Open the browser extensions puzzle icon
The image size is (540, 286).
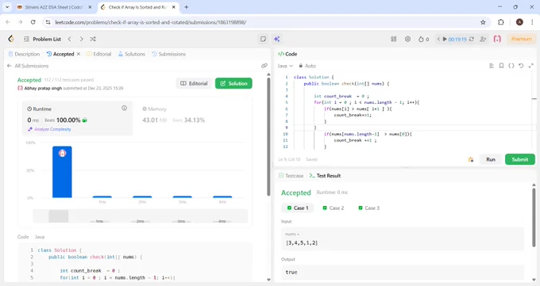[x=501, y=22]
